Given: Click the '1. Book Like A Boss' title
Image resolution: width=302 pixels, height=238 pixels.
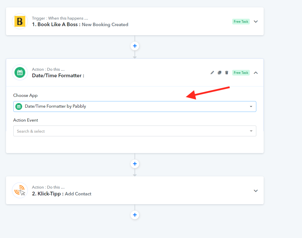Looking at the screenshot, I should point(56,24).
